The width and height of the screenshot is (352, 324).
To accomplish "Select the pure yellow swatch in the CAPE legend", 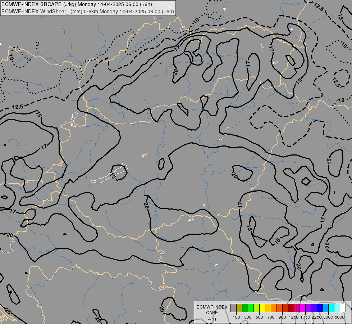I will tap(262, 308).
